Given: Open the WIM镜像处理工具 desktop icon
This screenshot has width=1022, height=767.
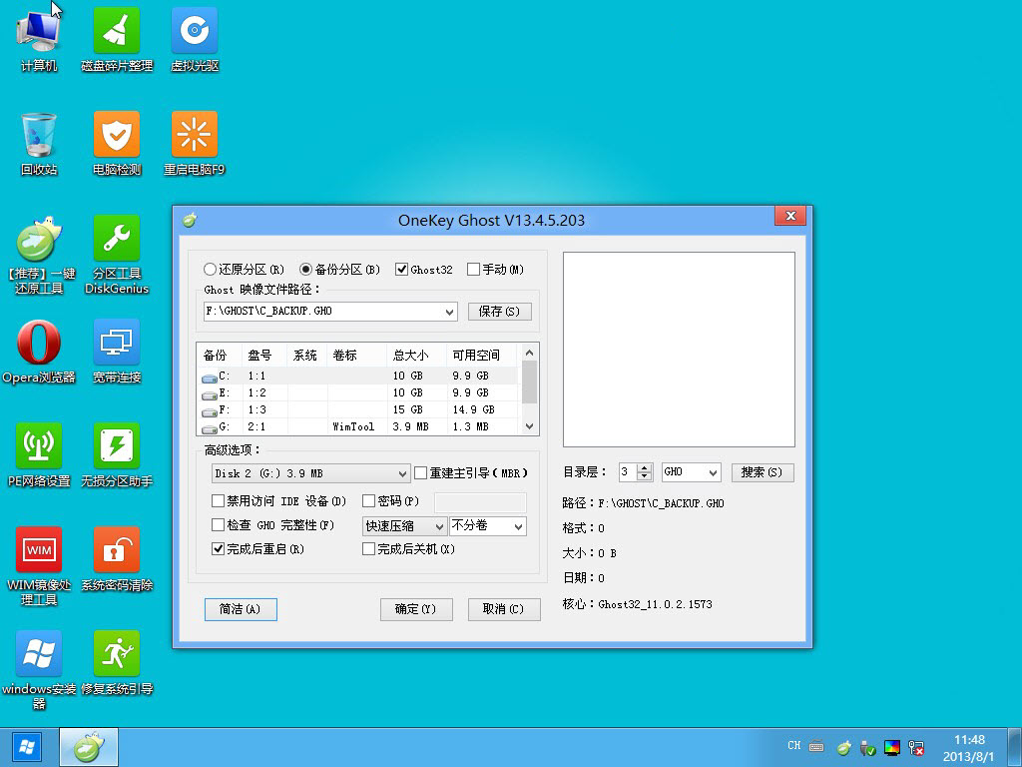Looking at the screenshot, I should pos(39,566).
